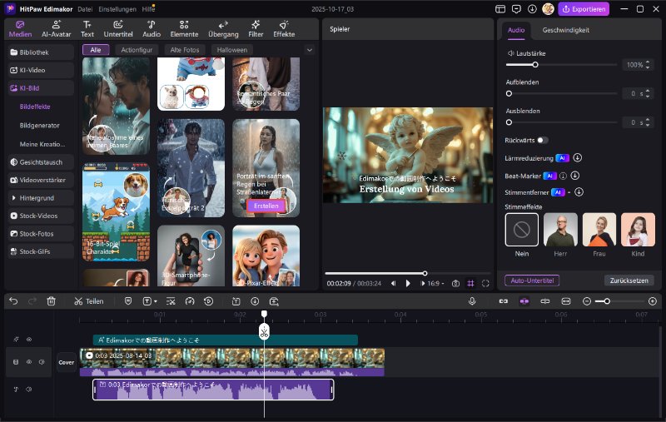Switch to the Geschwindigkeit tab
This screenshot has width=666, height=422.
[566, 29]
